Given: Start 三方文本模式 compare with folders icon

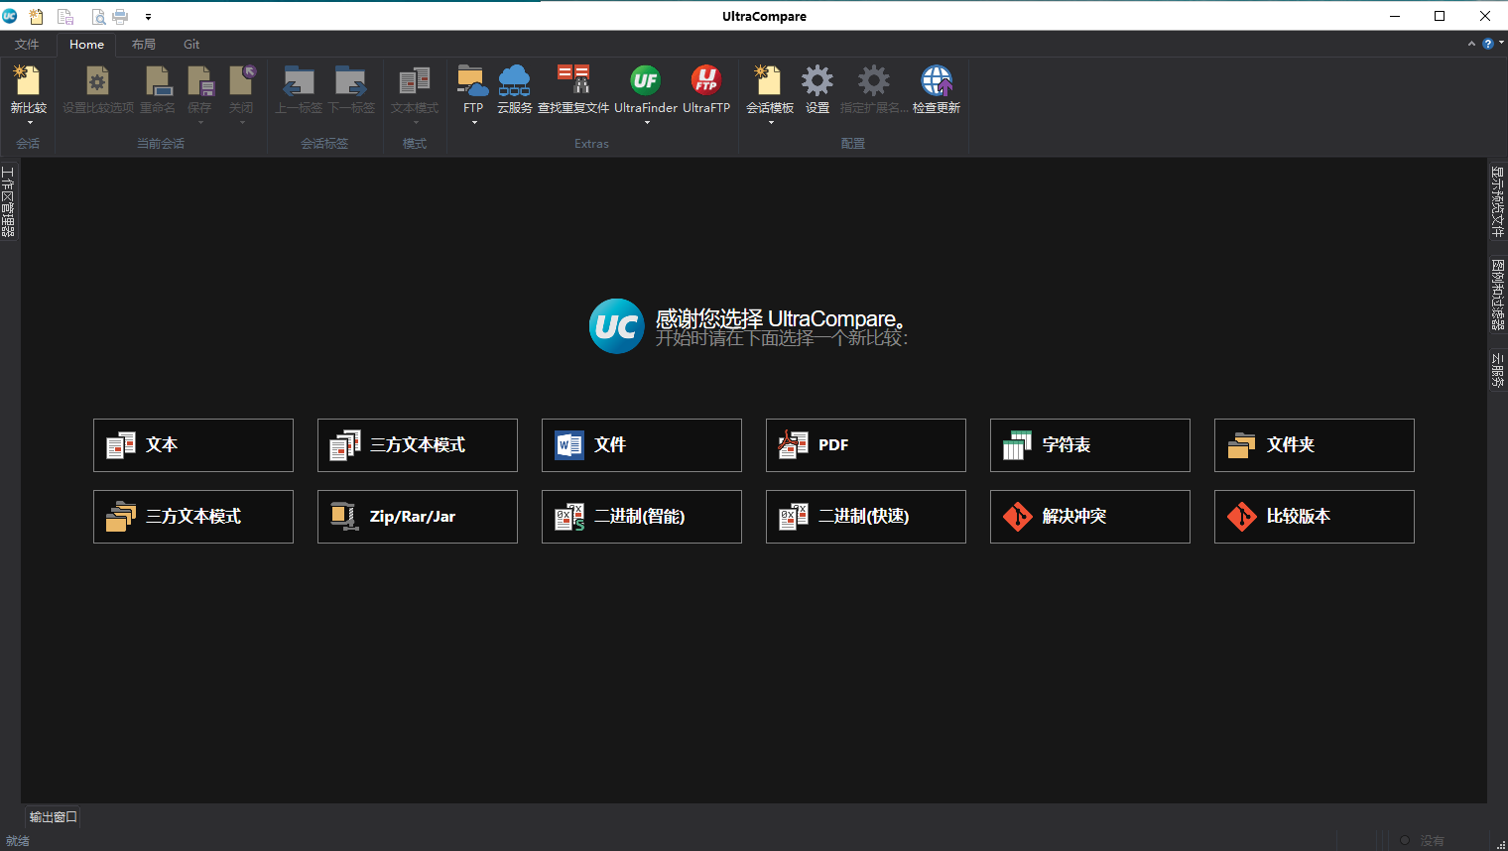Looking at the screenshot, I should [193, 517].
